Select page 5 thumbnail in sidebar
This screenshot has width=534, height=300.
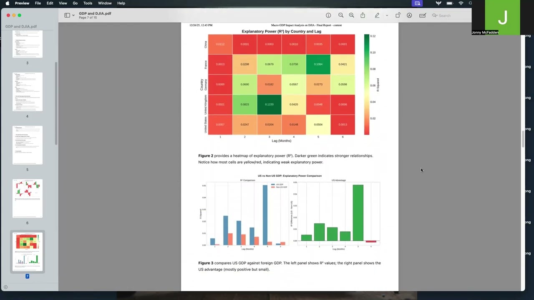point(28,145)
